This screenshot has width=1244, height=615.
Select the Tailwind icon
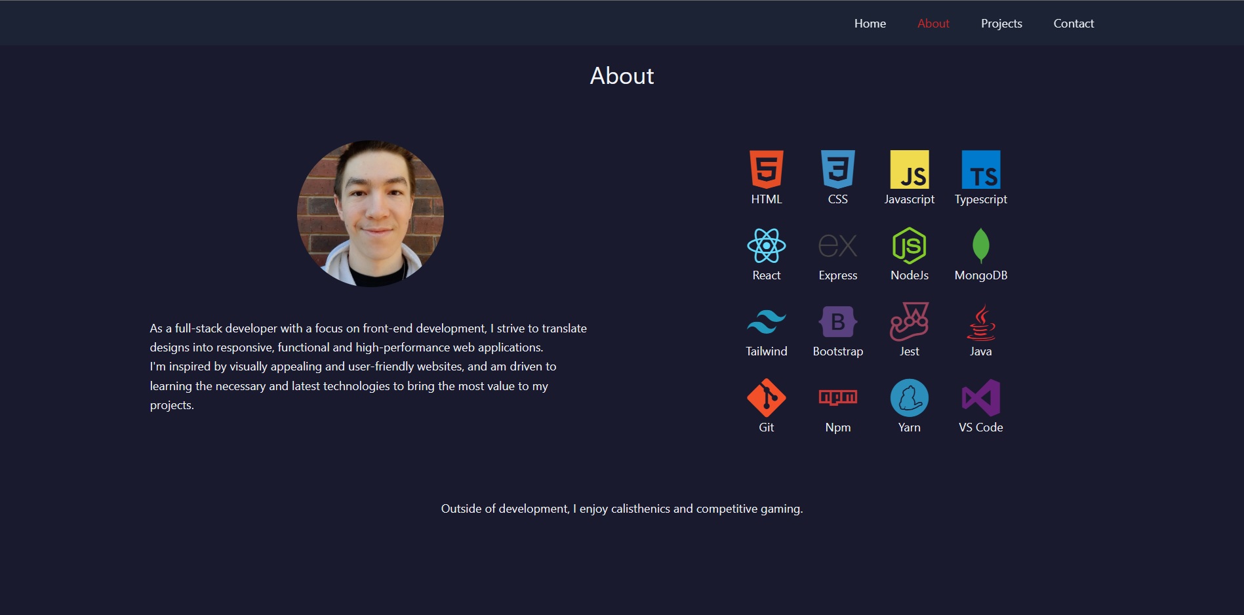click(x=765, y=322)
